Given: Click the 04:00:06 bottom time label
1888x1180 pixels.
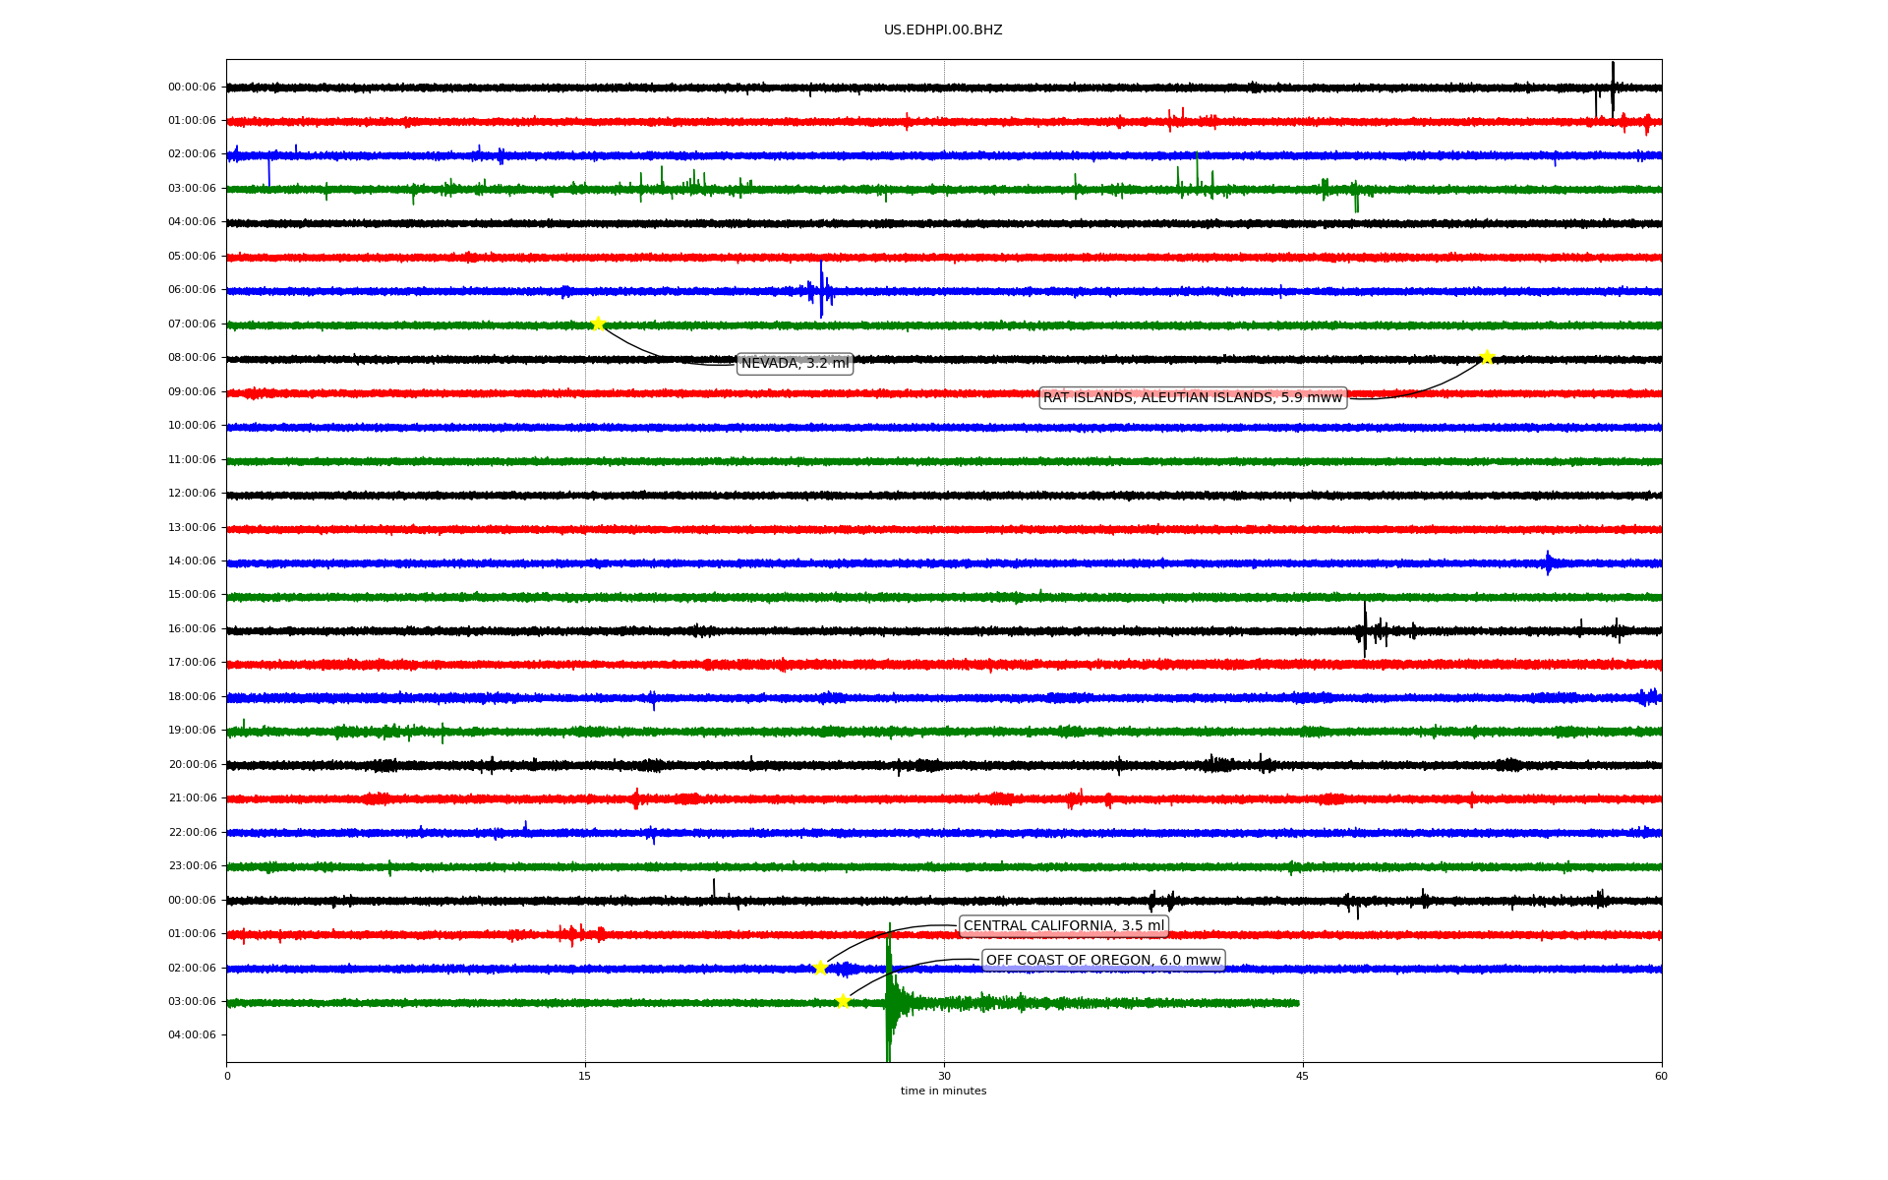Looking at the screenshot, I should [192, 1035].
